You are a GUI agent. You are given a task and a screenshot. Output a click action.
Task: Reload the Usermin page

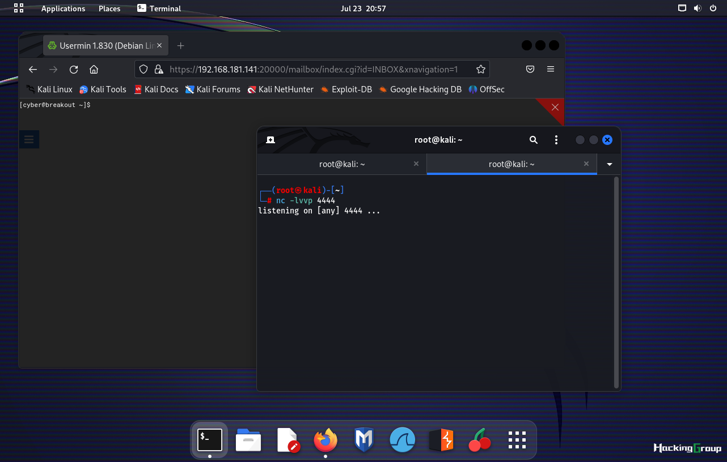click(74, 69)
